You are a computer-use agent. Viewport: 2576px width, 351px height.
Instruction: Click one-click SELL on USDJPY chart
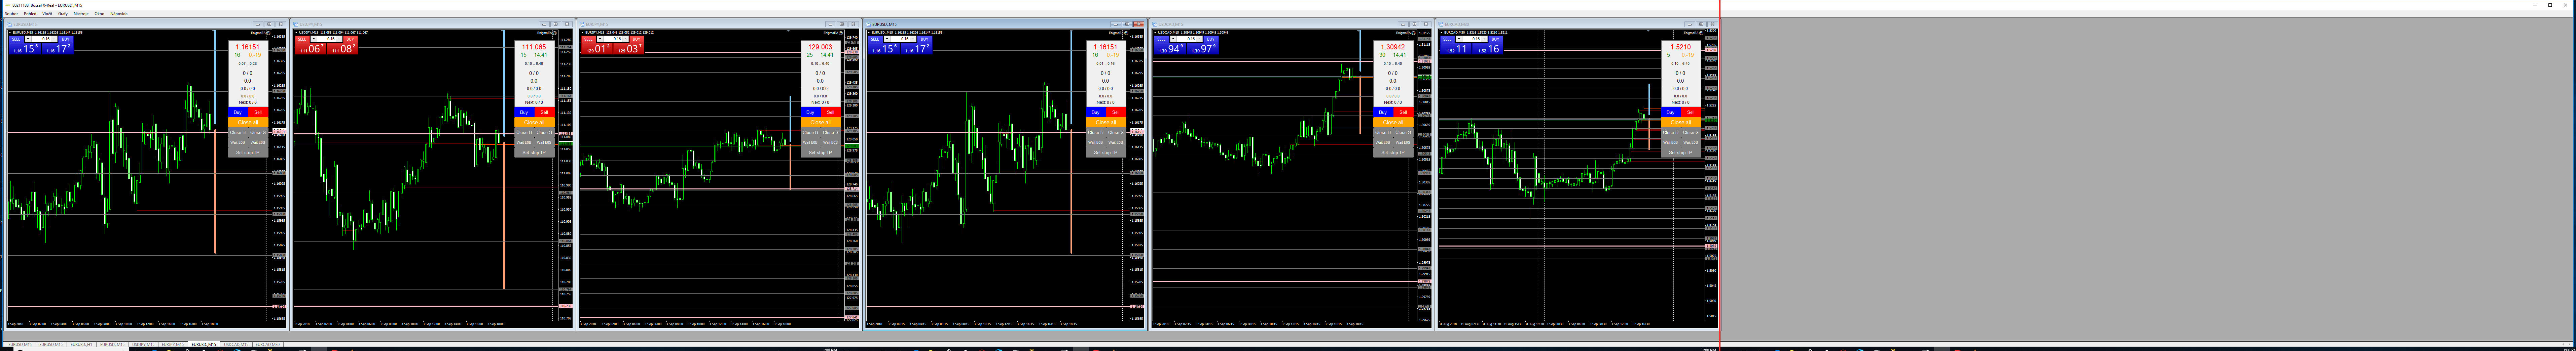pos(302,39)
